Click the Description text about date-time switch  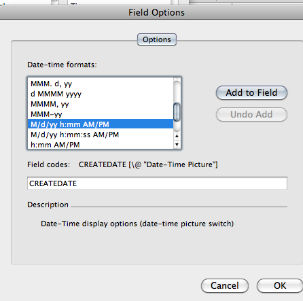coord(137,224)
